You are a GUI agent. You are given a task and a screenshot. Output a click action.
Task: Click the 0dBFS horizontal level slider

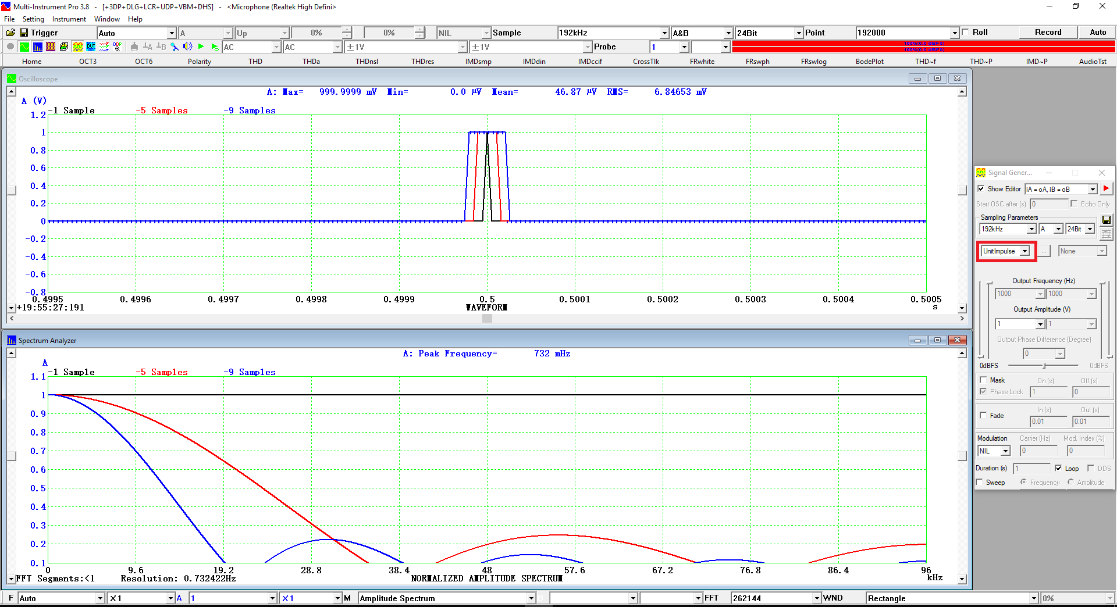(x=1044, y=366)
